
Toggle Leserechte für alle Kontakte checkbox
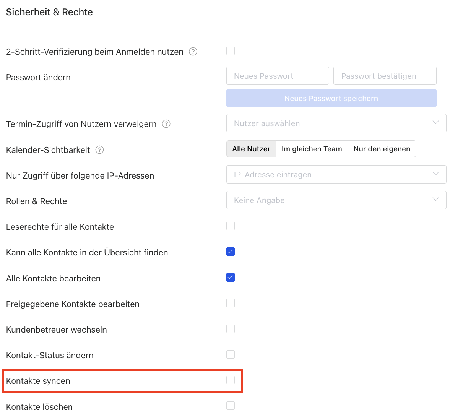(x=231, y=226)
